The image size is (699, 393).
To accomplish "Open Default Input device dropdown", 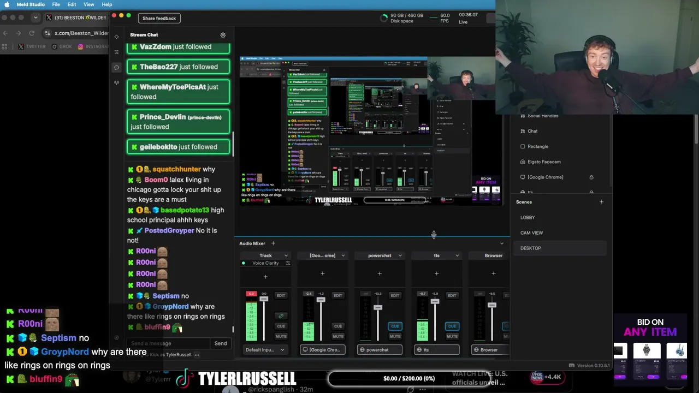I will point(265,350).
